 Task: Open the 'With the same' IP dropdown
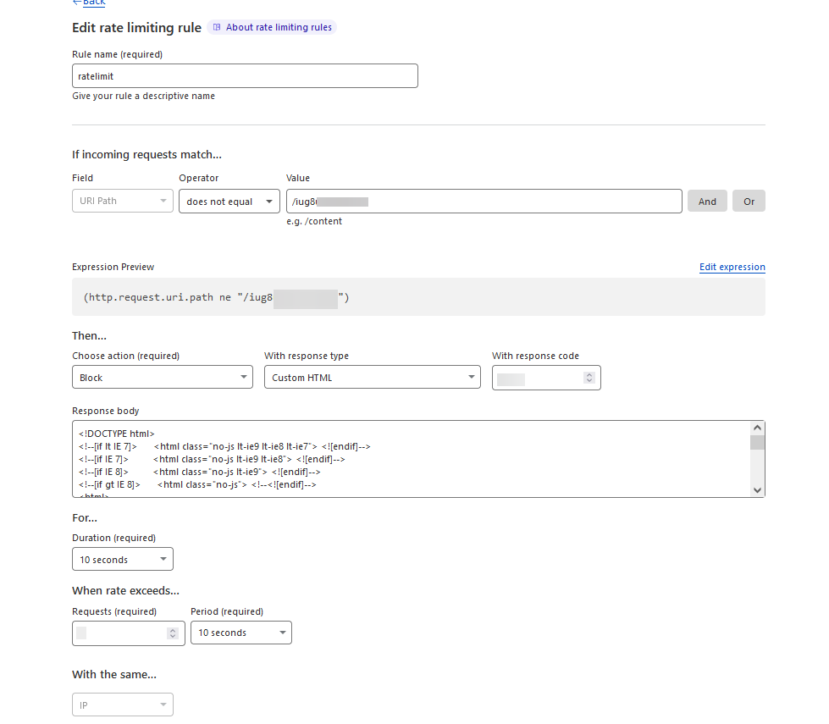[x=123, y=705]
